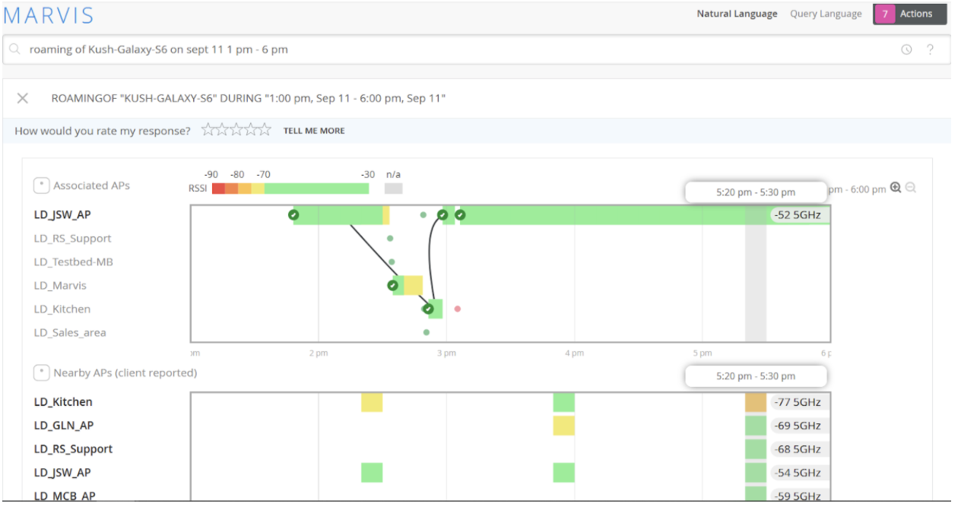The image size is (961, 507).
Task: Click the red RSSI -90 legend swatch
Action: [218, 189]
